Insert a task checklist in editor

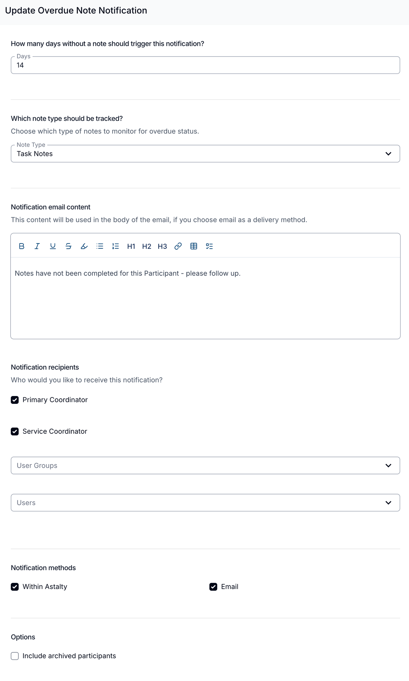click(x=209, y=246)
